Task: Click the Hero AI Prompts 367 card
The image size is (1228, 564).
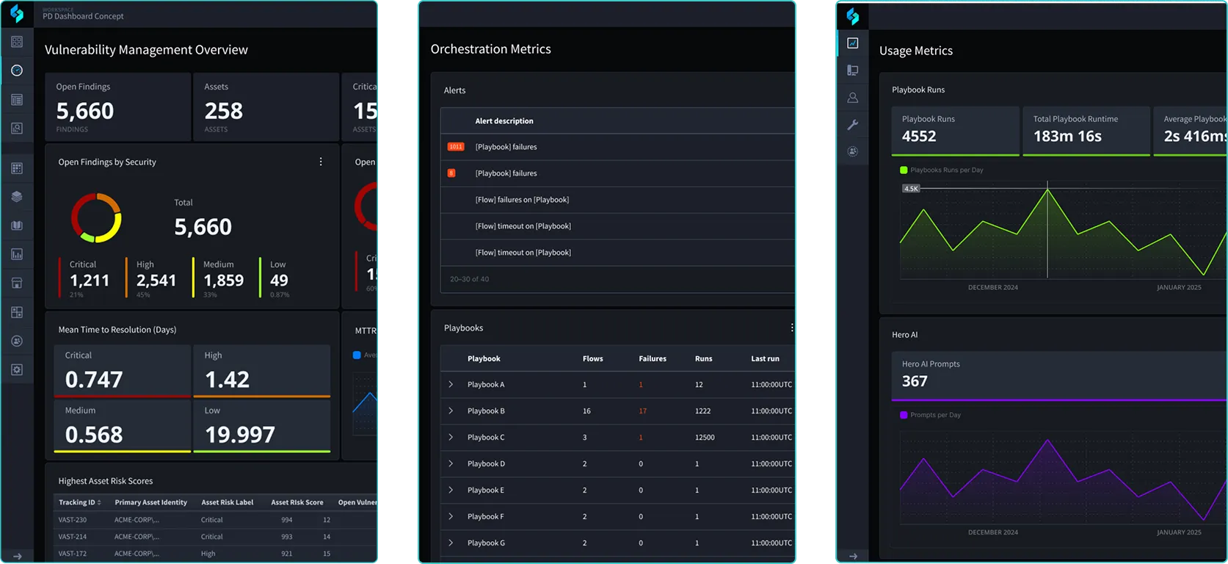Action: [1059, 376]
